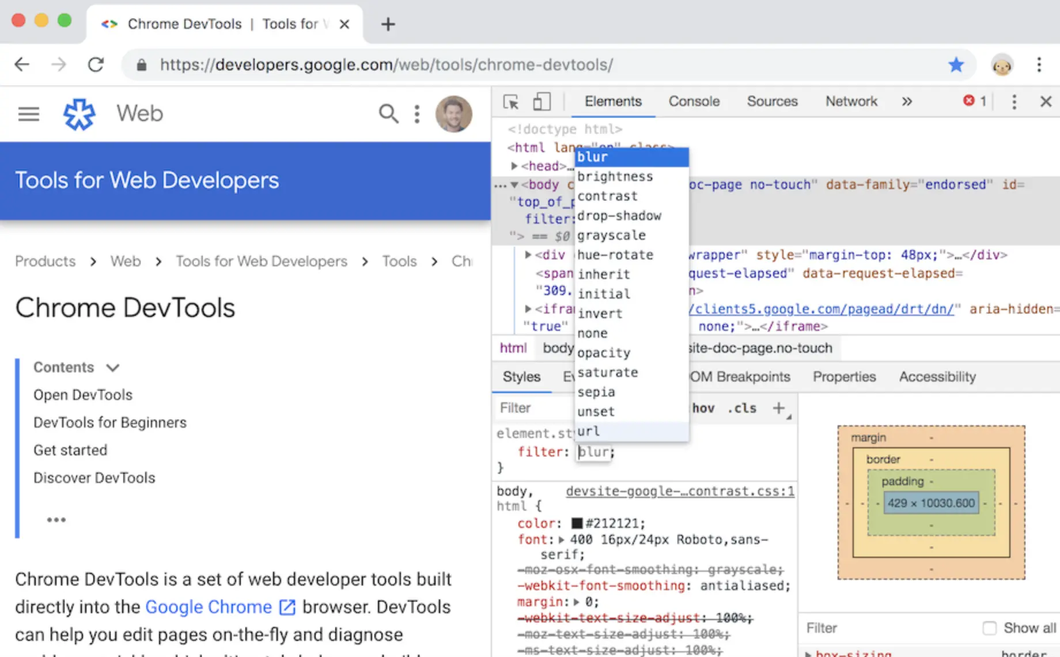Choose brightness from autocomplete list

click(x=632, y=176)
